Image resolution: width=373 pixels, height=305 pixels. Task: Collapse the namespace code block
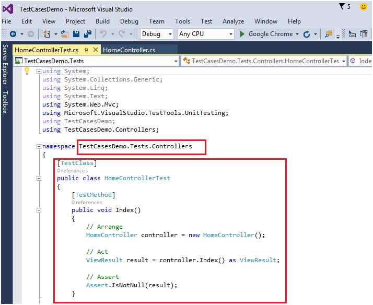[38, 146]
